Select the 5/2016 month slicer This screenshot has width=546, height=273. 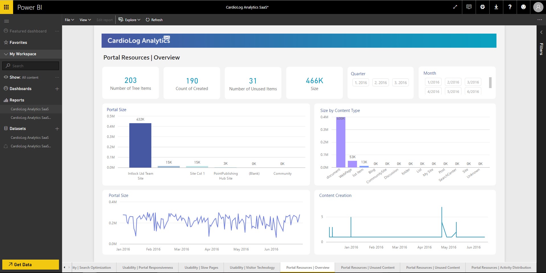pos(453,91)
